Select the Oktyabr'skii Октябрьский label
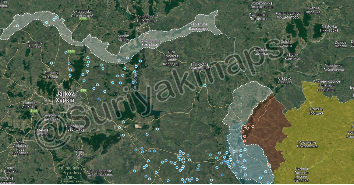The height and width of the screenshot is (185, 354). click(82, 13)
